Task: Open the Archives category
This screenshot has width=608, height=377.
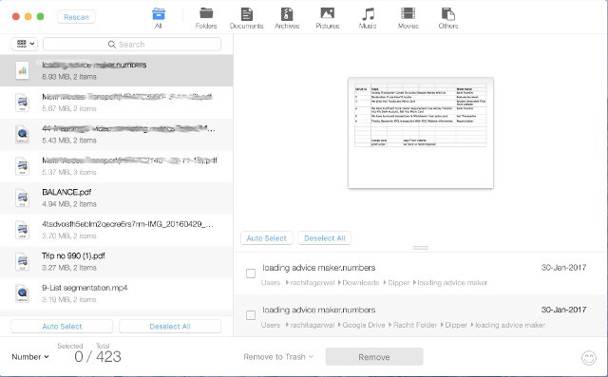Action: tap(287, 14)
